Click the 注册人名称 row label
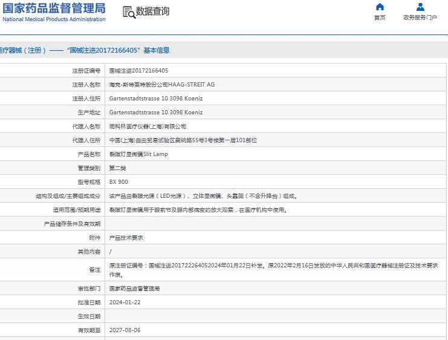The image size is (448, 340). [x=86, y=85]
